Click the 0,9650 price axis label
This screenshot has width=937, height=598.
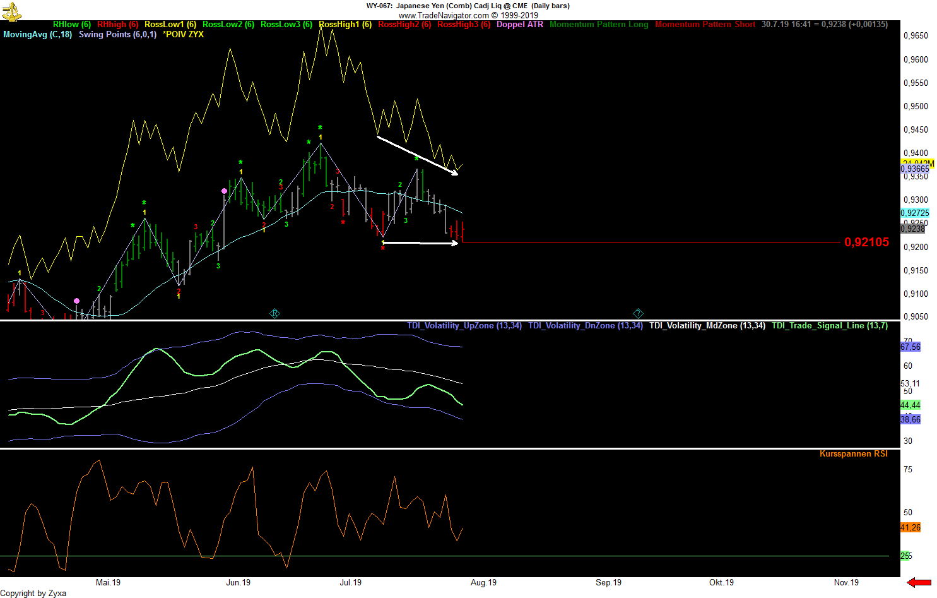(x=916, y=36)
